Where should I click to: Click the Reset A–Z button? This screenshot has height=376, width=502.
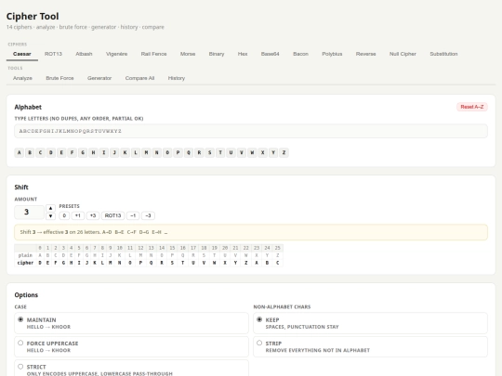(472, 107)
